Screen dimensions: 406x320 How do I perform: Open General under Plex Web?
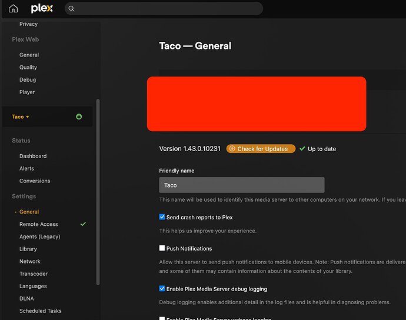pyautogui.click(x=29, y=55)
